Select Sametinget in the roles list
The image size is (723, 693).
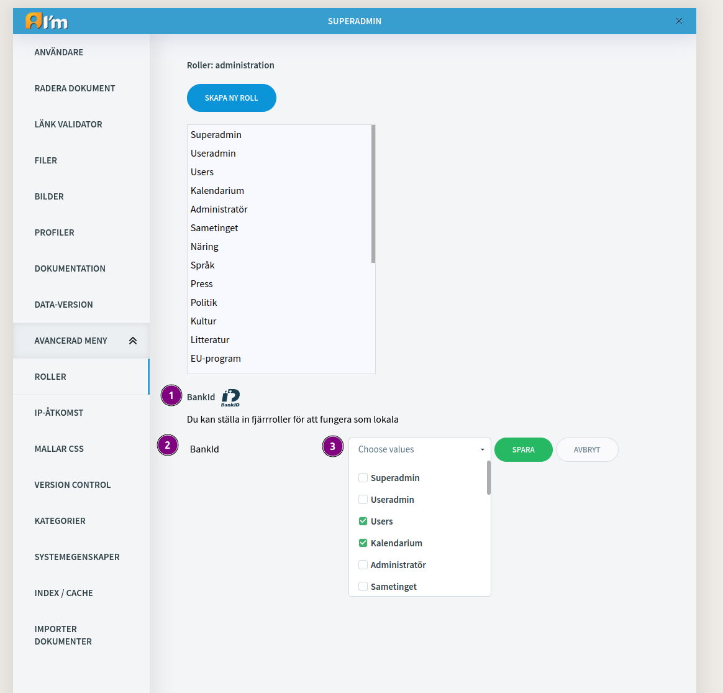click(214, 228)
